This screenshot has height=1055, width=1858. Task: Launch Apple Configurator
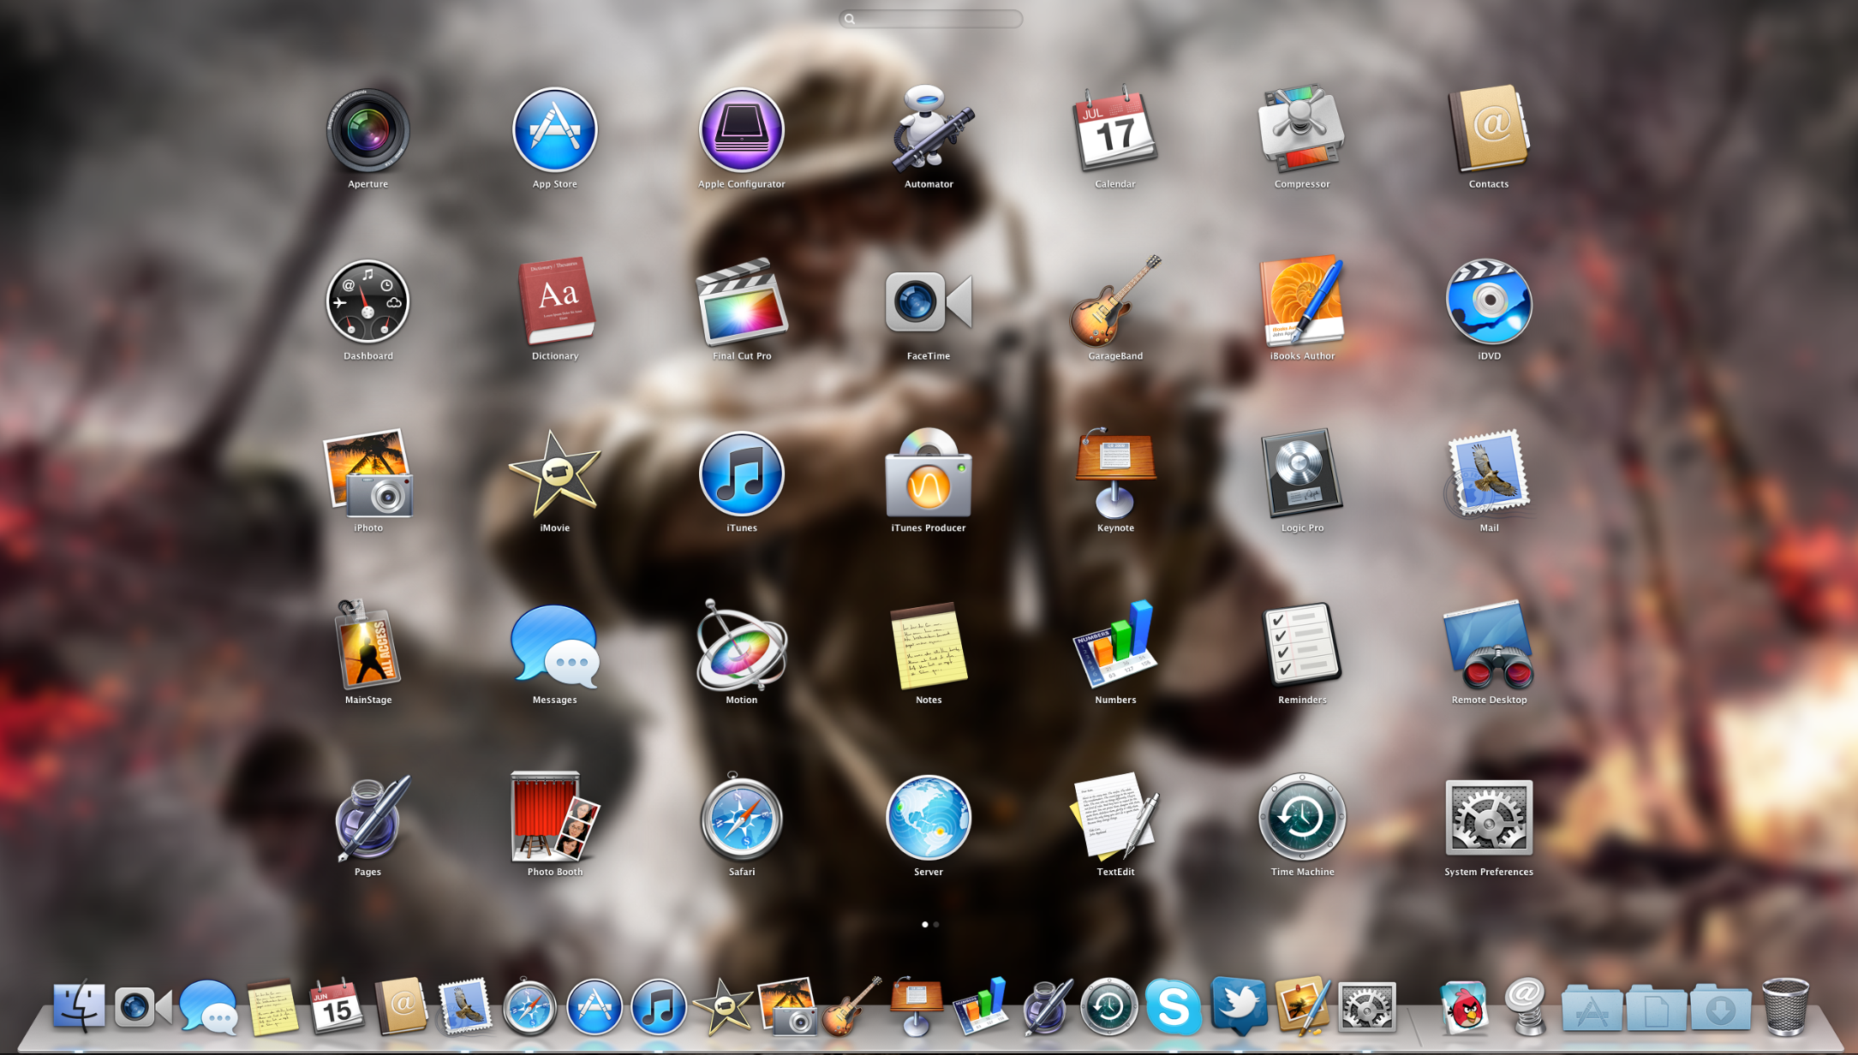click(741, 131)
